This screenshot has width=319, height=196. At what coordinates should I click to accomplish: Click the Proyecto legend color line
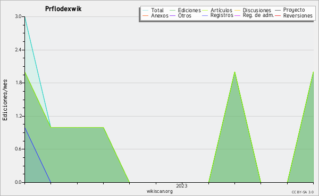pos(278,11)
